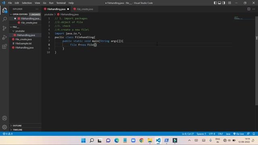The height and width of the screenshot is (145, 258).
Task: Open File_create.java in file tree
Action: [x=23, y=39]
